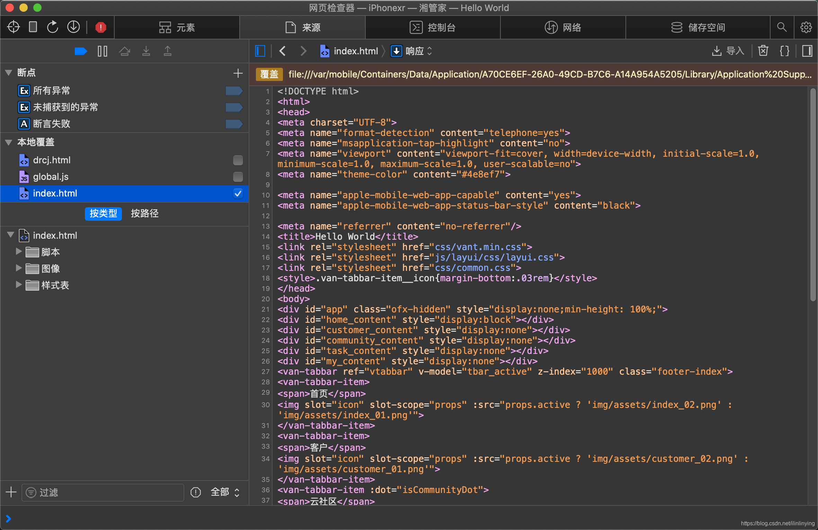Expand the 样式表 folder
Viewport: 818px width, 530px height.
click(19, 285)
